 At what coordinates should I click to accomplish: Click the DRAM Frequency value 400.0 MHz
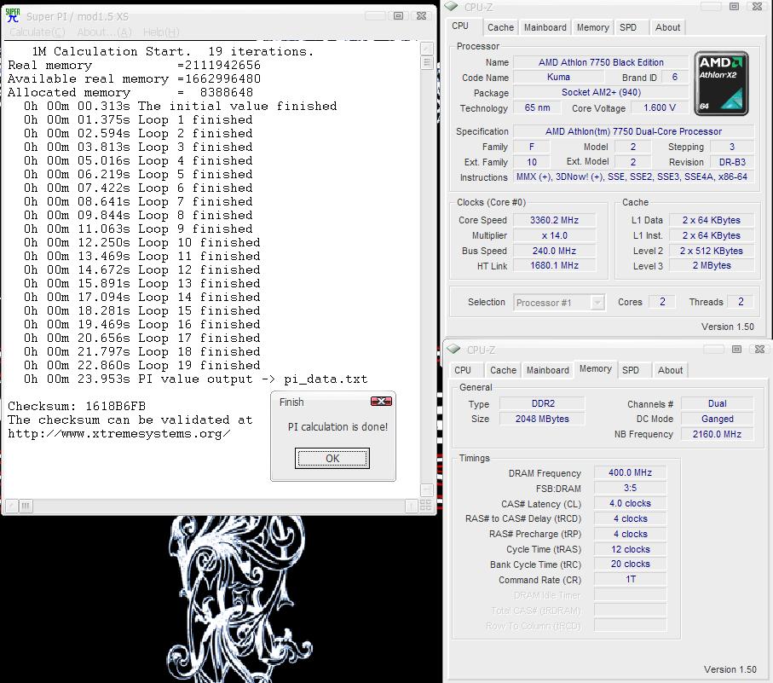630,473
